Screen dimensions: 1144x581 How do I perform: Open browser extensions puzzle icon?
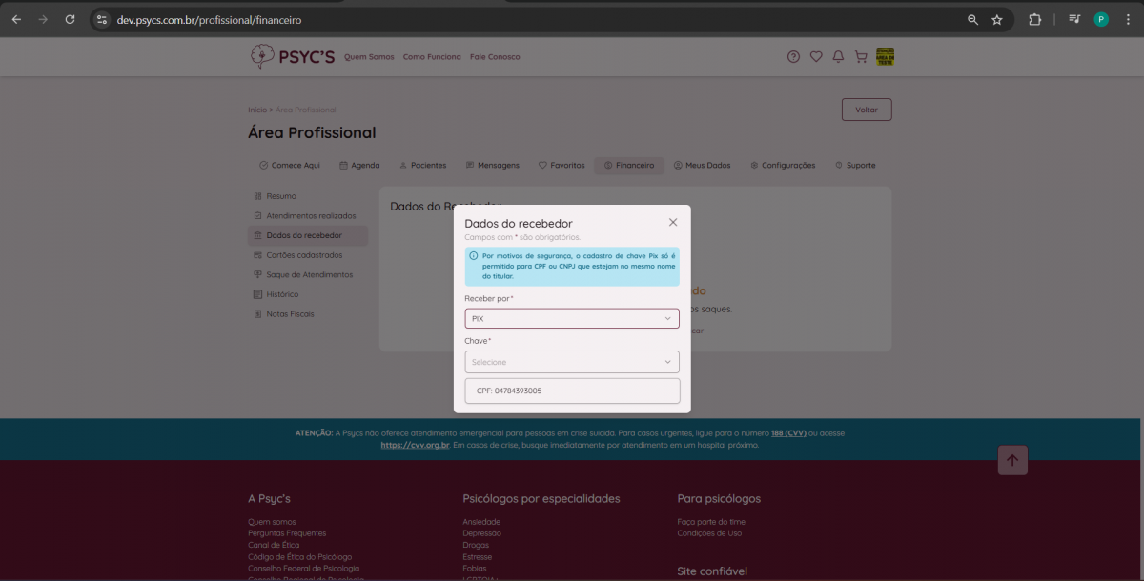click(x=1034, y=19)
